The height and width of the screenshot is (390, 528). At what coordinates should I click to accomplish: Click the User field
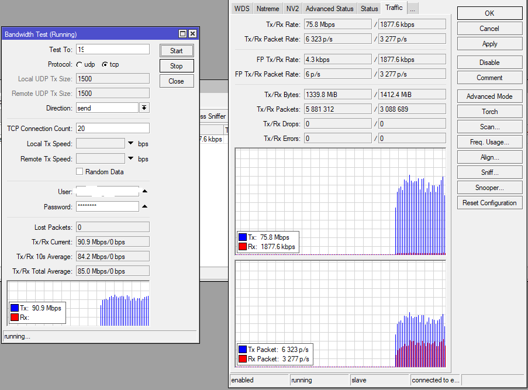coord(108,191)
